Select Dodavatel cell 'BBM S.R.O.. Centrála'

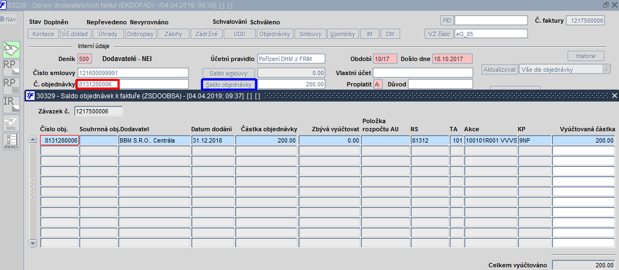[x=154, y=140]
